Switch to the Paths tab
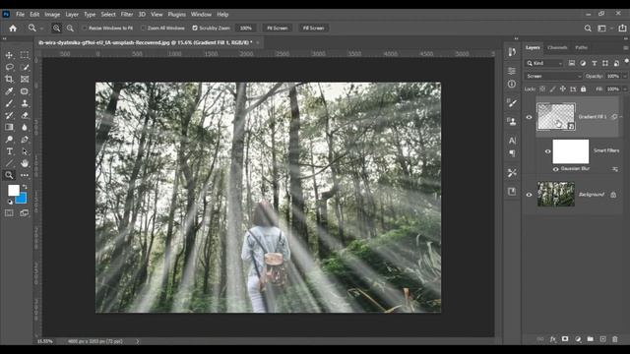 (581, 47)
